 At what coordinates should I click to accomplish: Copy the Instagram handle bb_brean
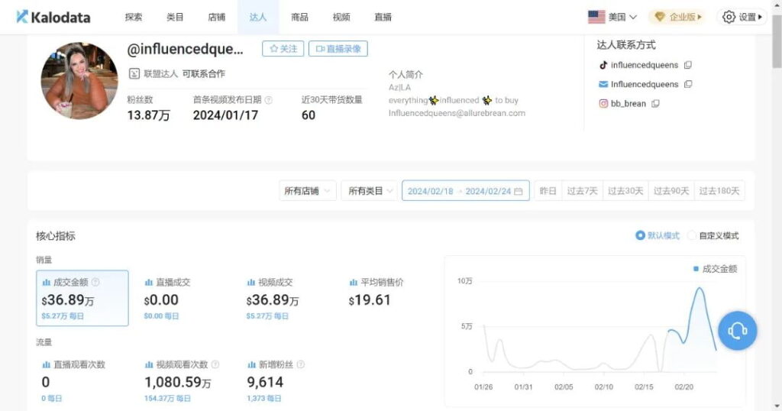click(655, 103)
